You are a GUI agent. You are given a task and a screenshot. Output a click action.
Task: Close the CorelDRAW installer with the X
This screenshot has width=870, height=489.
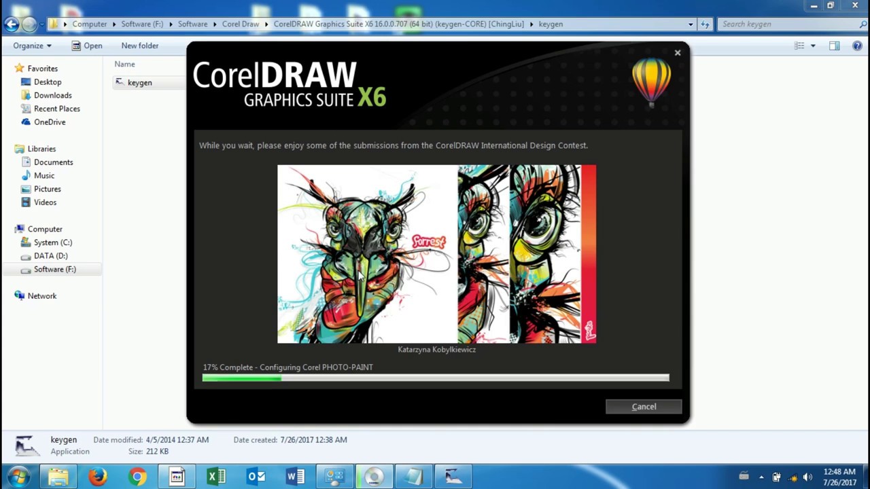coord(677,53)
